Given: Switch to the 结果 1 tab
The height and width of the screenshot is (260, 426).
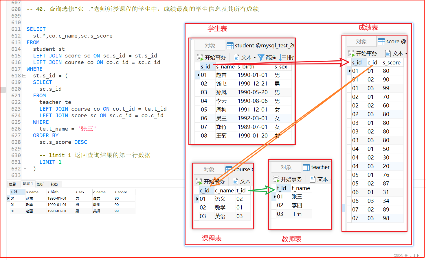Looking at the screenshot, I should click(x=28, y=184).
